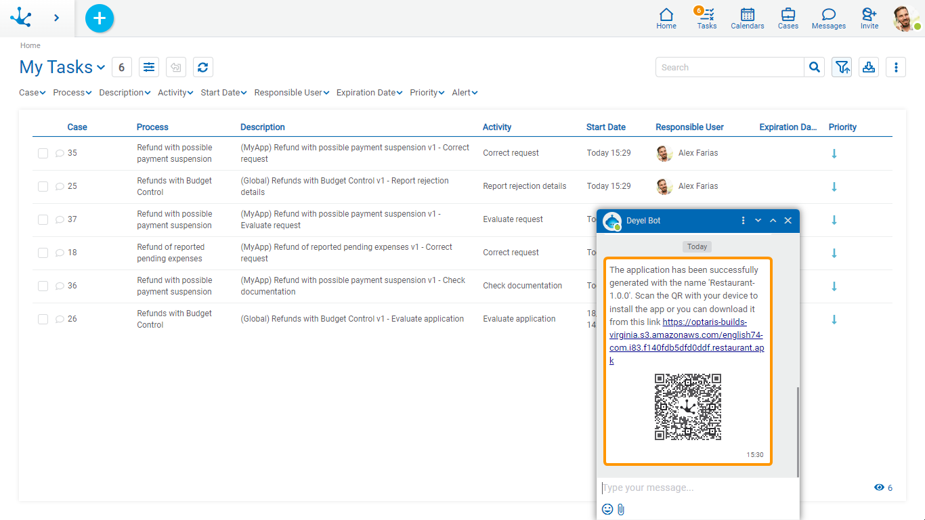Sort by the Start Date column header
The width and height of the screenshot is (925, 520).
606,127
